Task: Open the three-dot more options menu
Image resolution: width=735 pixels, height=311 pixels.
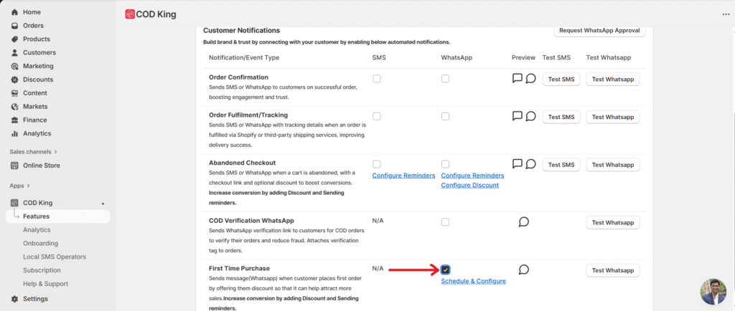Action: (x=725, y=14)
